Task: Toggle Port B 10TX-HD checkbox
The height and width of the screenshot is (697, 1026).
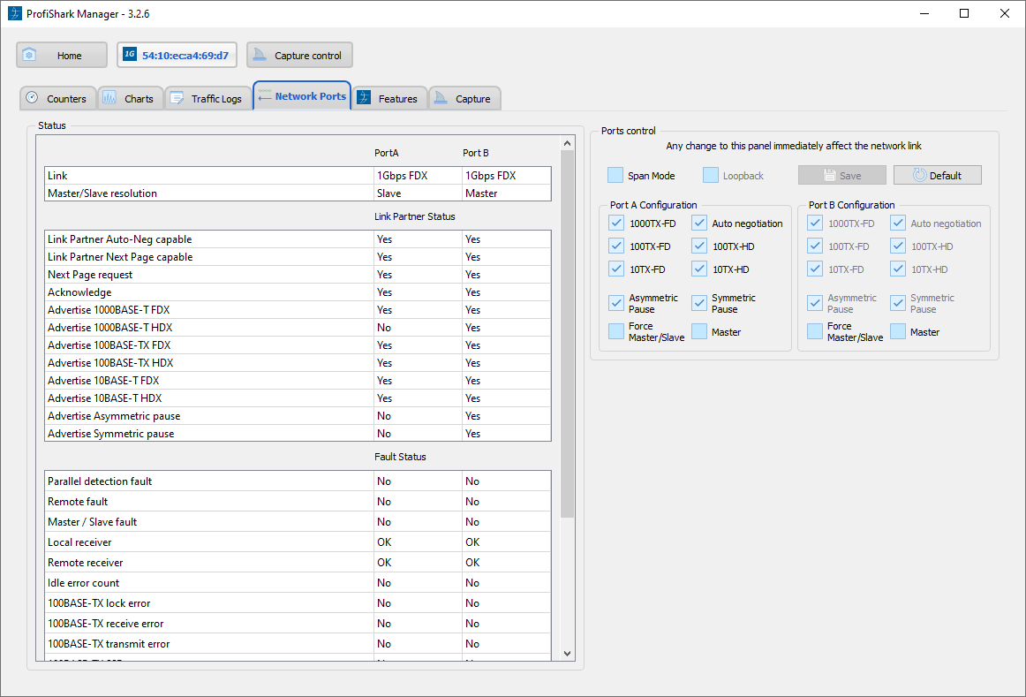Action: [898, 269]
